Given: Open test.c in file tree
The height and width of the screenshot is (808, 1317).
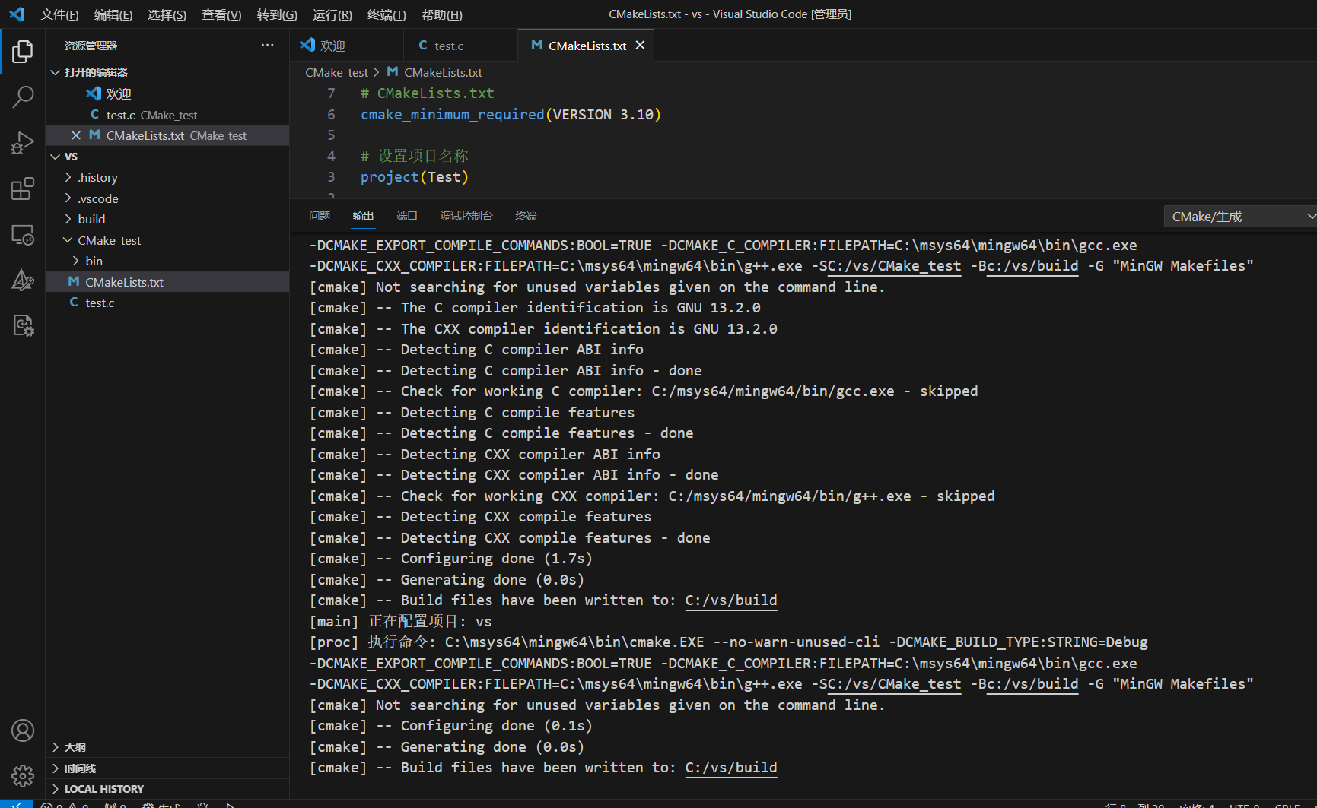Looking at the screenshot, I should tap(167, 303).
